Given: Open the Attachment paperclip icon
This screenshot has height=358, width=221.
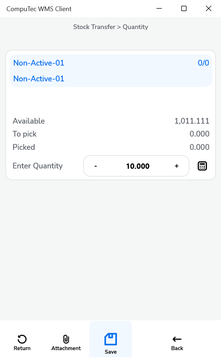Looking at the screenshot, I should click(66, 339).
